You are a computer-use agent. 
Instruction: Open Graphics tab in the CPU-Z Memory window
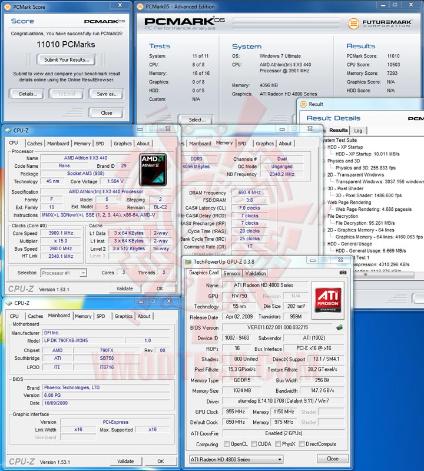(x=264, y=144)
